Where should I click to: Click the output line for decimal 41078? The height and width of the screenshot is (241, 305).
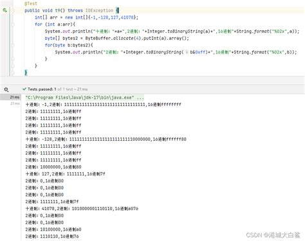82,208
